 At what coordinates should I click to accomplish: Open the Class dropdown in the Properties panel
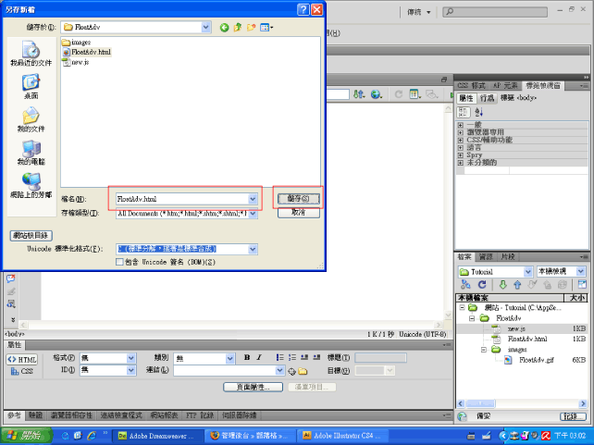click(230, 358)
